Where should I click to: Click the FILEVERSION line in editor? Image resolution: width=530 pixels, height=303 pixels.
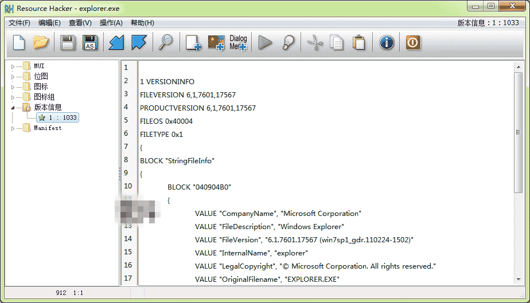coord(188,95)
